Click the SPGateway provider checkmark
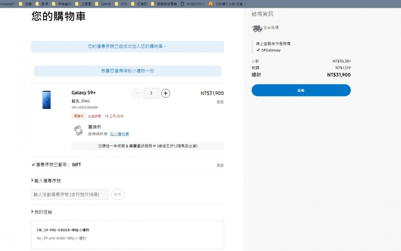Viewport: 401px width, 251px height. click(258, 50)
